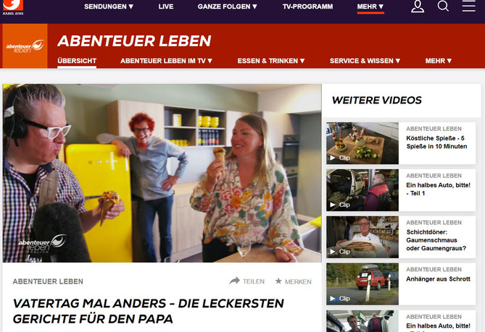The height and width of the screenshot is (332, 485).
Task: Go to Live in top navigation
Action: pos(166,7)
